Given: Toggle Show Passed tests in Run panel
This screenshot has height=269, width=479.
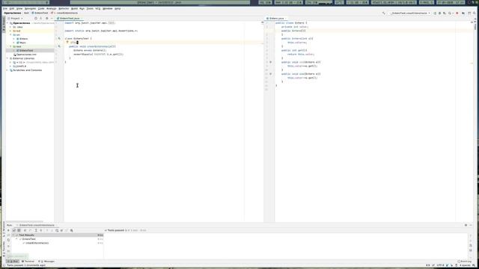Looking at the screenshot, I should click(x=14, y=231).
